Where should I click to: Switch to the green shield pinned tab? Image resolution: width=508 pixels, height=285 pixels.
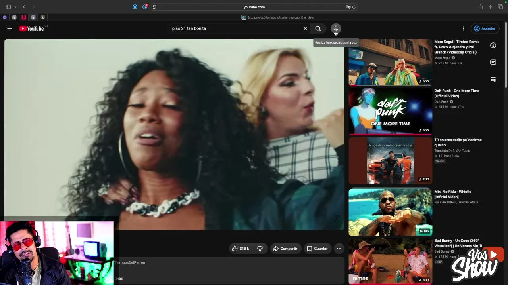[43, 17]
